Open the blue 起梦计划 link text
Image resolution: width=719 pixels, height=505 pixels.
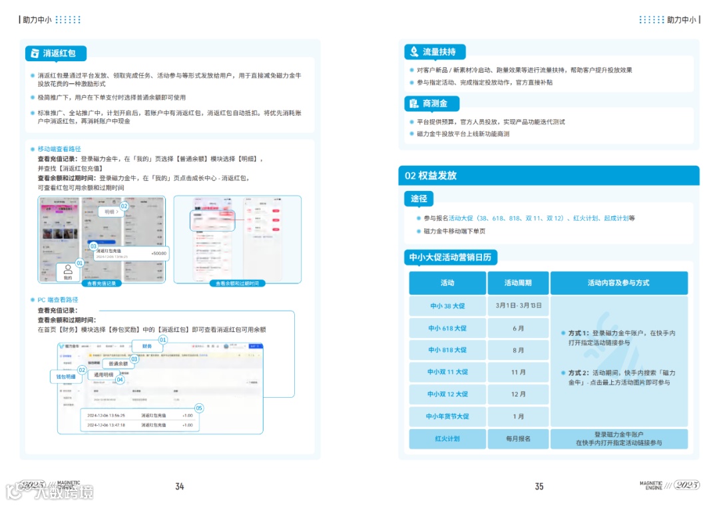[616, 218]
